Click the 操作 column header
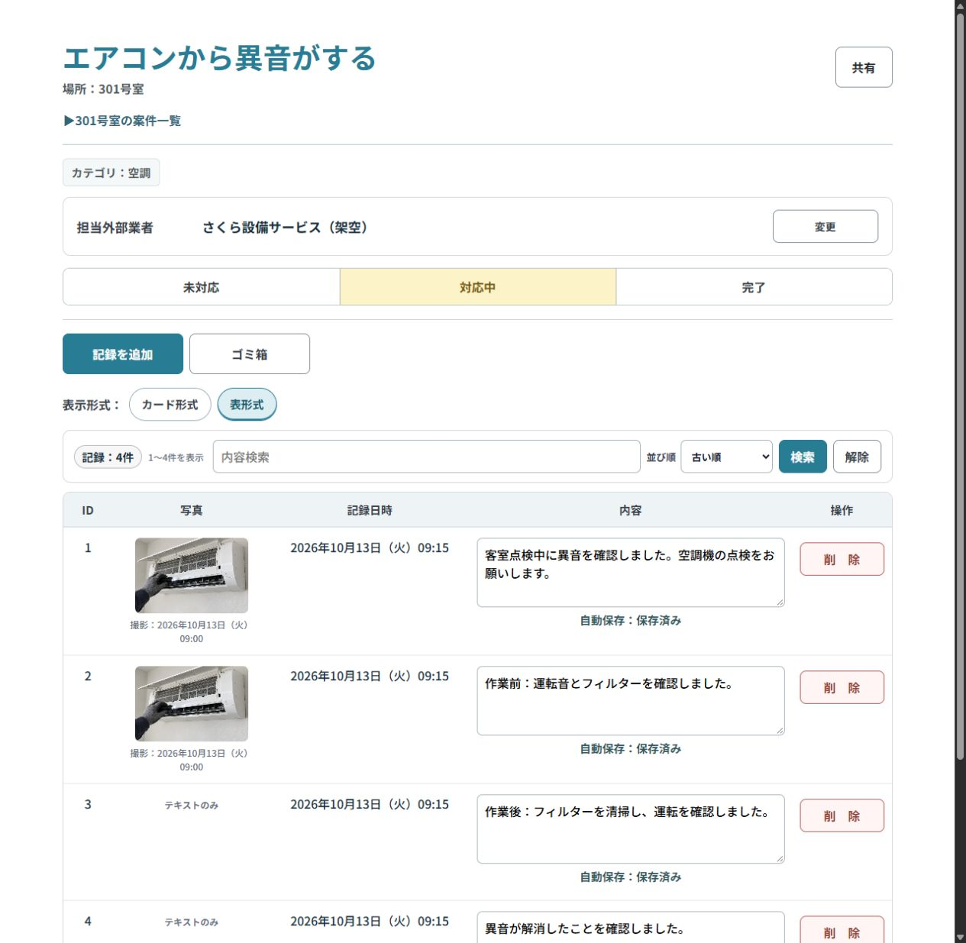 point(842,510)
